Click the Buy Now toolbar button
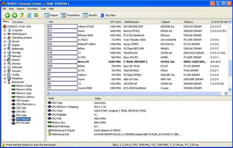This screenshot has width=233, height=148. (108, 15)
